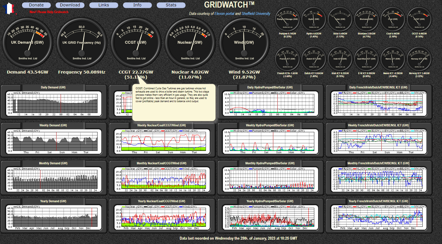This screenshot has width=442, height=244.
Task: Open the Weekly Hydro/Pumped/Bio/Solar chart
Action: [270, 140]
